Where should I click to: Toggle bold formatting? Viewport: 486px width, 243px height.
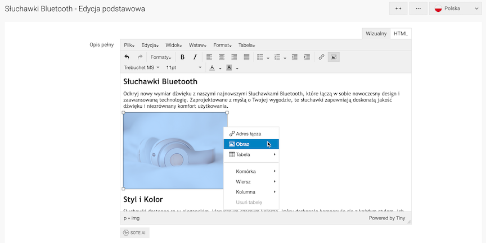click(182, 57)
